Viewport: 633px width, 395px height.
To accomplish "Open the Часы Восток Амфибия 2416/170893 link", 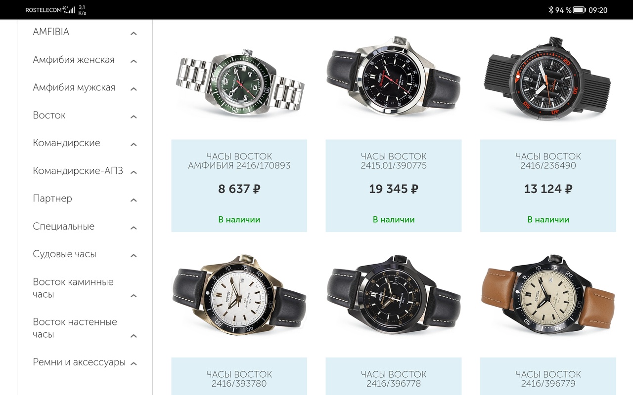I will pos(239,161).
